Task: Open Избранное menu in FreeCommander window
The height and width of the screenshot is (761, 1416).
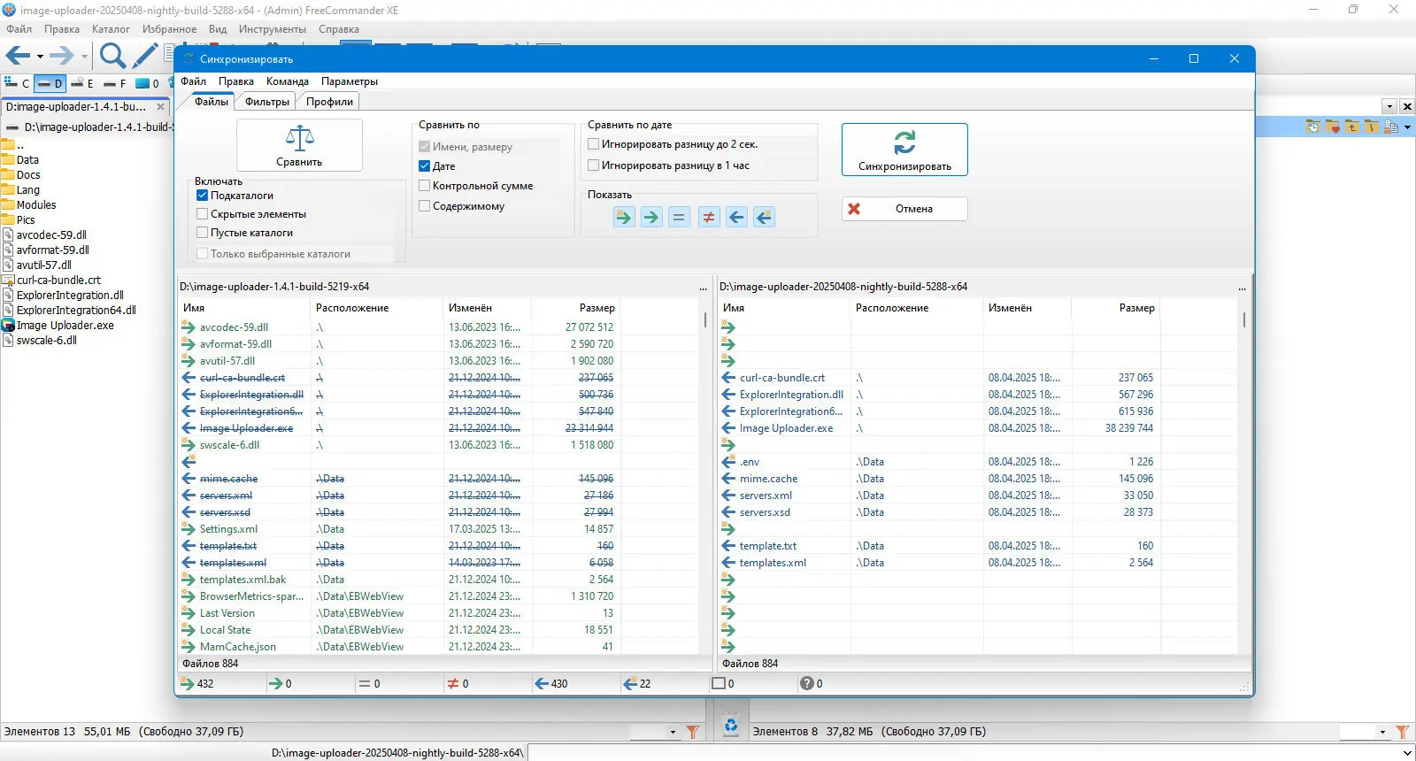Action: [x=170, y=29]
